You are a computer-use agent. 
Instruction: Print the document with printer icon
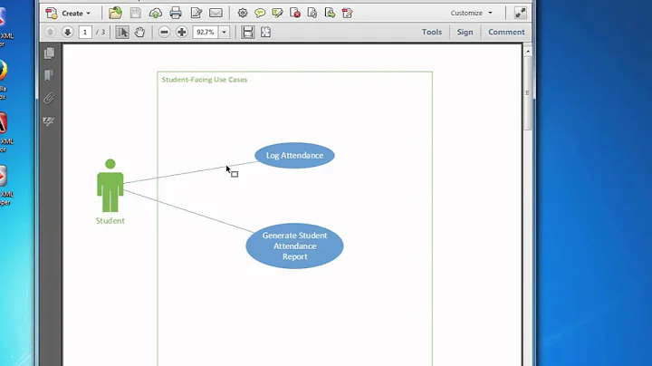[x=176, y=13]
